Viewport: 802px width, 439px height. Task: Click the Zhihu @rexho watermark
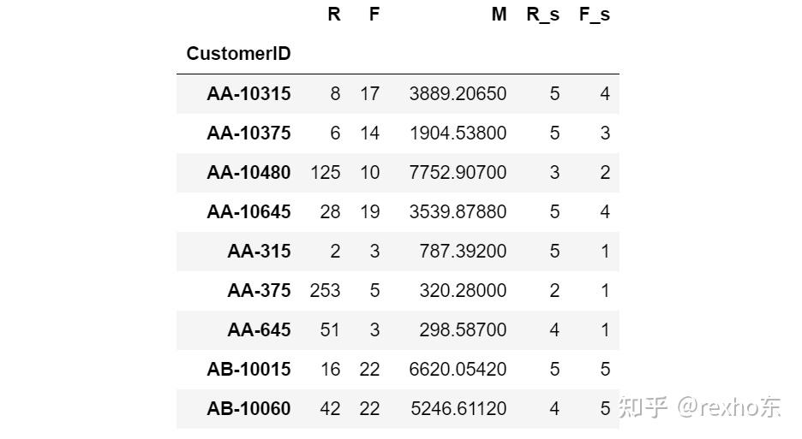click(x=699, y=406)
